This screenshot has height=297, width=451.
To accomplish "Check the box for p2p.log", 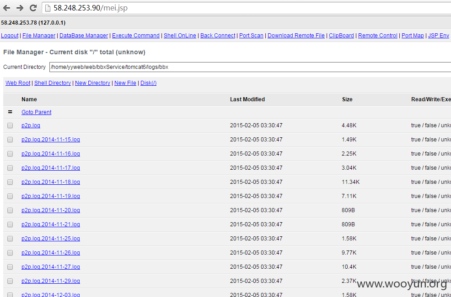I will coord(10,125).
